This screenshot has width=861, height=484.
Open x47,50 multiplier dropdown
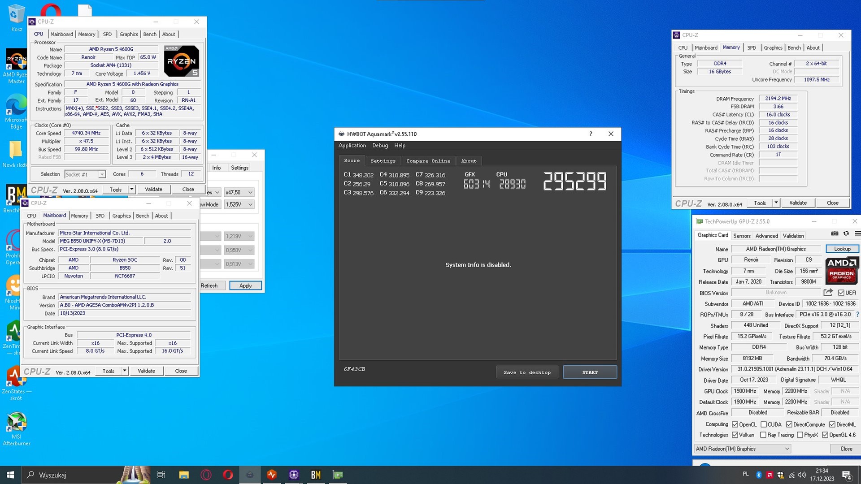click(x=239, y=192)
